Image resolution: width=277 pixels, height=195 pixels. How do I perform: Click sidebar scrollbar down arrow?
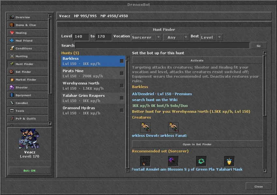(50, 123)
